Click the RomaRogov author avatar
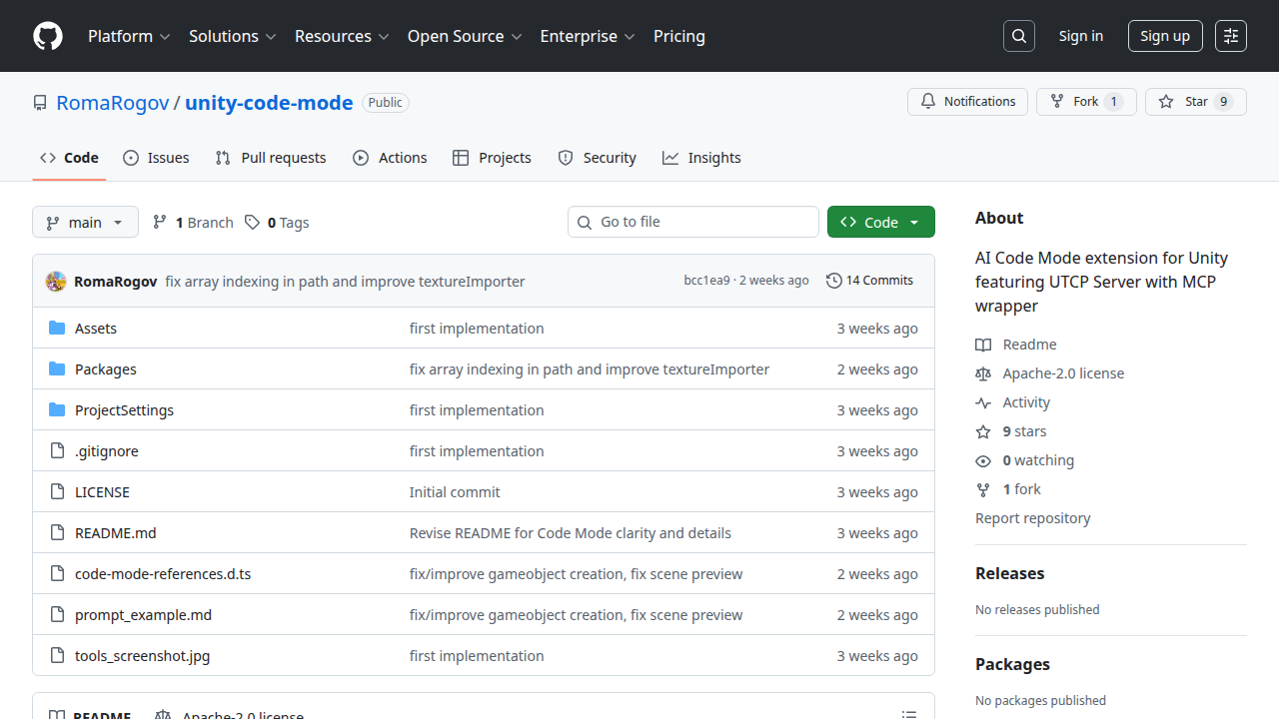Viewport: 1279px width, 719px height. pos(56,282)
